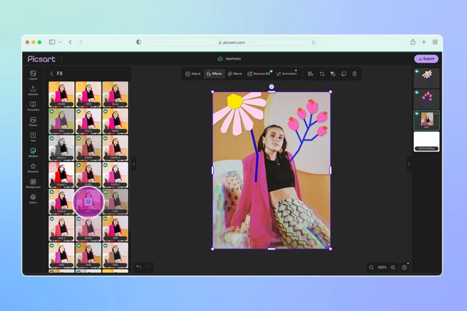Apply the HDR effect thumbnail
This screenshot has width=467, height=311.
point(88,94)
